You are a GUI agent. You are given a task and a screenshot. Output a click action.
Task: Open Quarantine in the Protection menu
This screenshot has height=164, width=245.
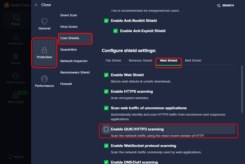[69, 49]
